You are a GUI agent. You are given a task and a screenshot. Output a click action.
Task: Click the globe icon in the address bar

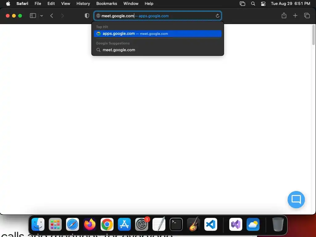tap(98, 16)
